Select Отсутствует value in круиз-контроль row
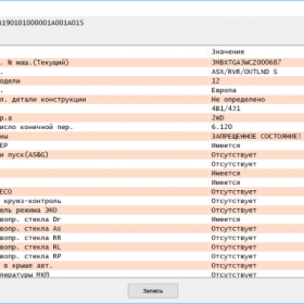 pyautogui.click(x=234, y=201)
